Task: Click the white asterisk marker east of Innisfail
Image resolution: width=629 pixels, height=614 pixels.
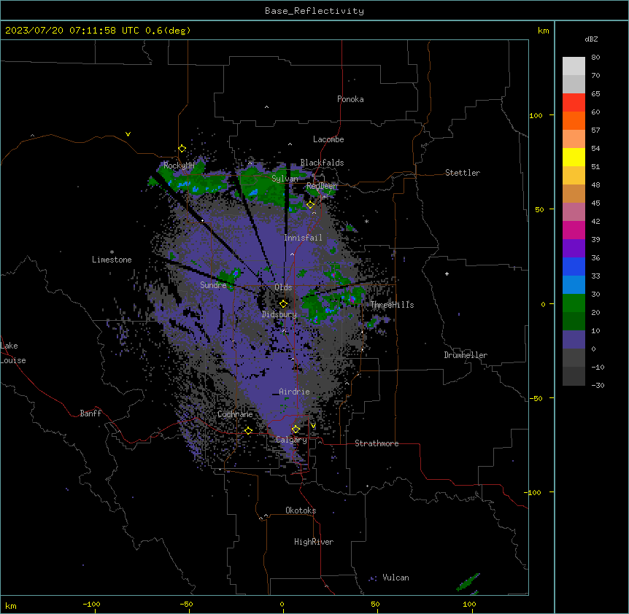Action: pos(366,221)
